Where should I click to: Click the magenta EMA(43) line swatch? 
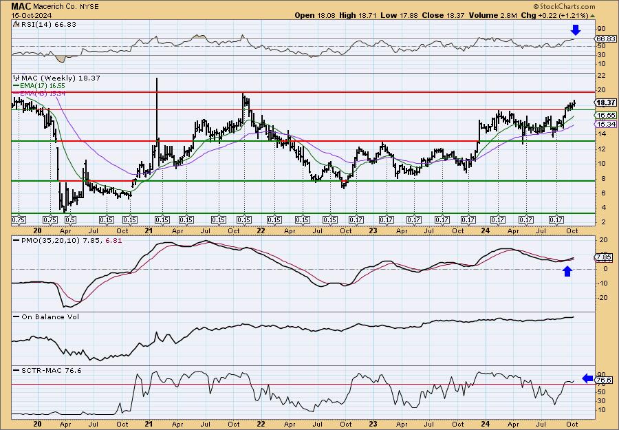16,93
